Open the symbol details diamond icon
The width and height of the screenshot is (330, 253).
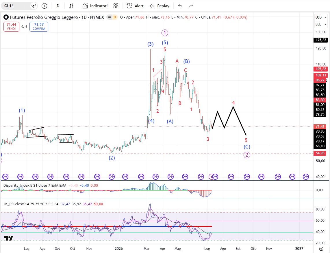(x=34, y=6)
